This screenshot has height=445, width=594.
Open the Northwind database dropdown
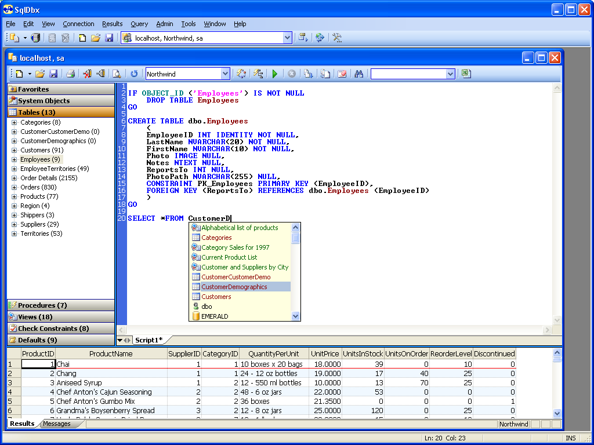pos(226,74)
